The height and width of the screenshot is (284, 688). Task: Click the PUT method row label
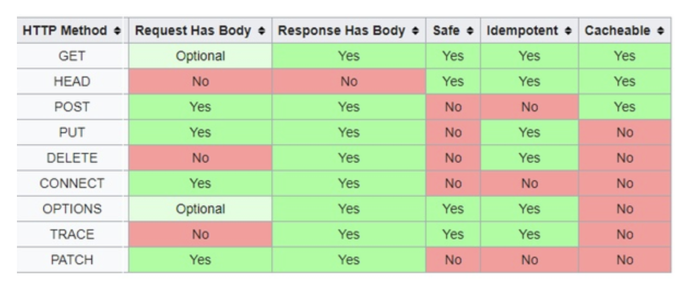pos(72,133)
